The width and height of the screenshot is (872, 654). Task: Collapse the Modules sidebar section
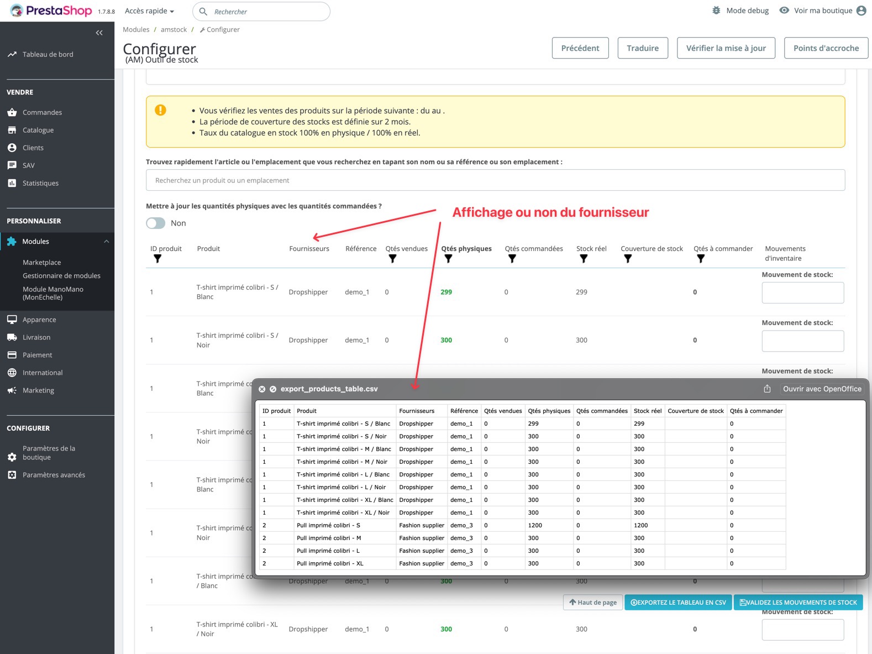pos(107,242)
